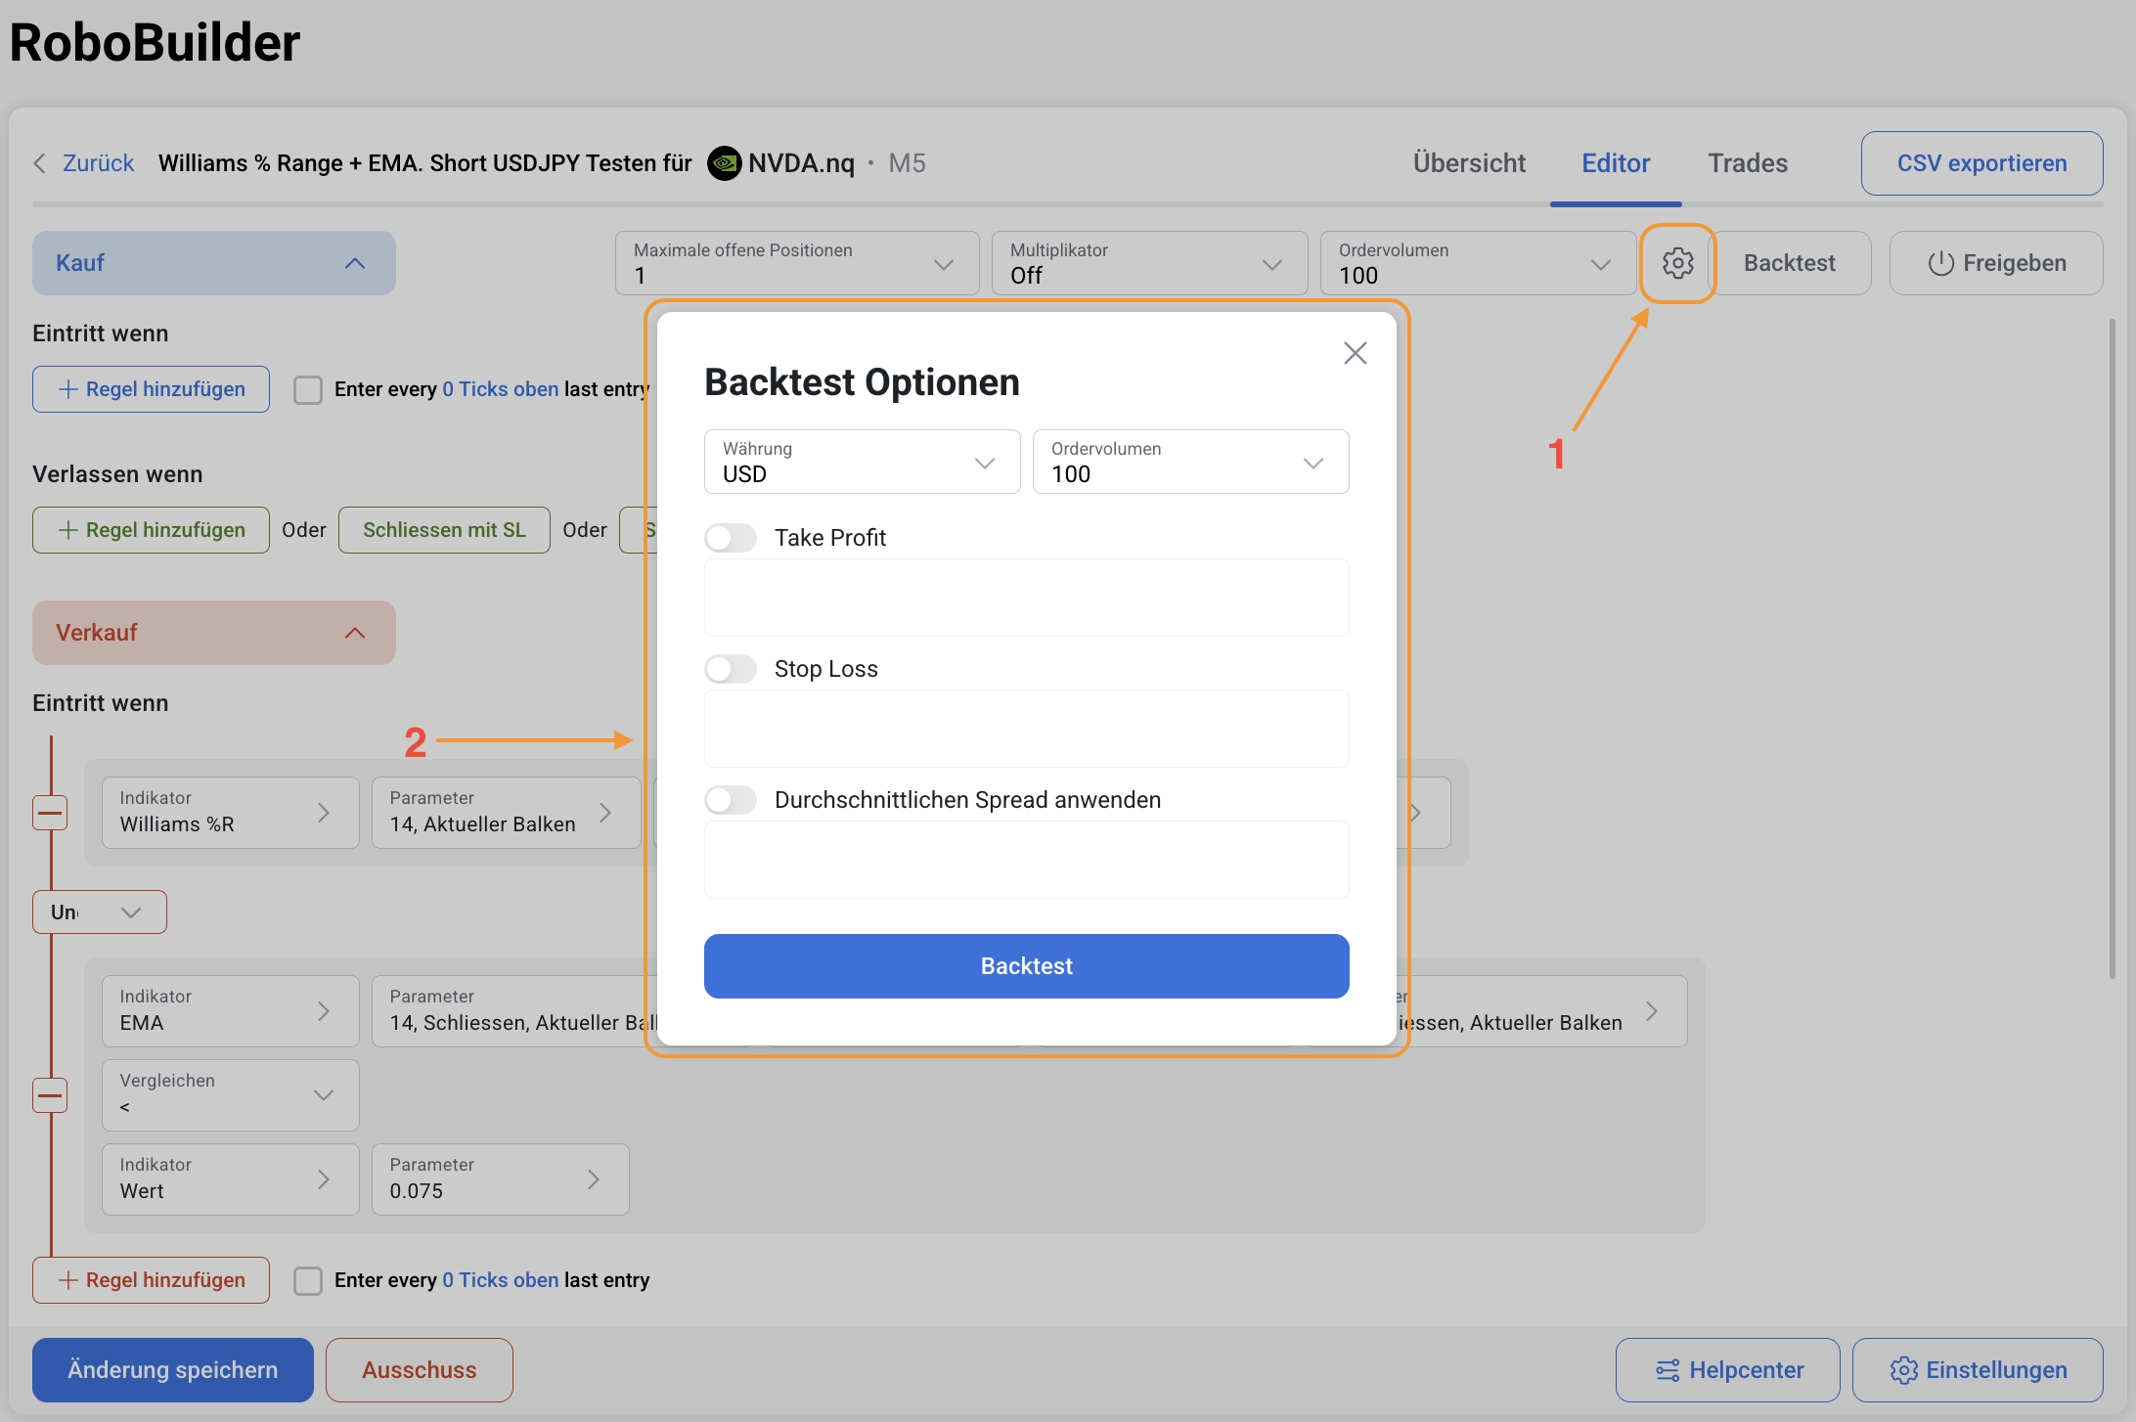Click the NVDA.nq logo icon

(725, 163)
